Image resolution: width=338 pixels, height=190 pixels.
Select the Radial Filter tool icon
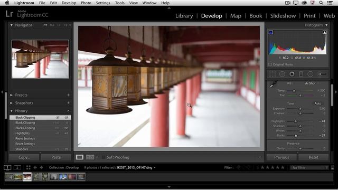pyautogui.click(x=310, y=74)
